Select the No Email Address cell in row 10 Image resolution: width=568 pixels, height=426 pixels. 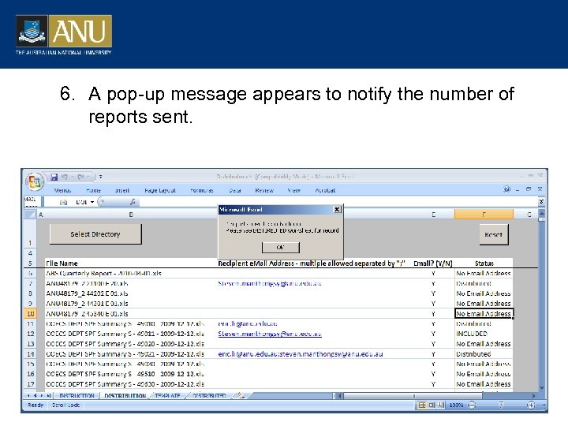coord(484,314)
